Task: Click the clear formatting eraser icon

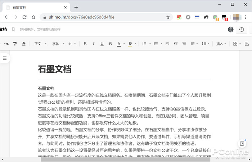Action: tap(23, 44)
